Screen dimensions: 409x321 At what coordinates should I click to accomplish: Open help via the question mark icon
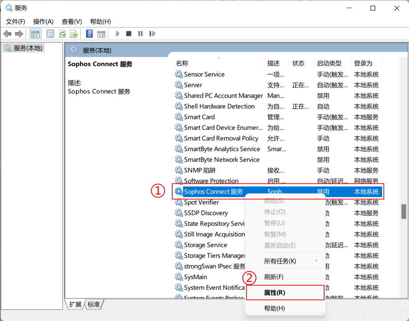tap(89, 33)
